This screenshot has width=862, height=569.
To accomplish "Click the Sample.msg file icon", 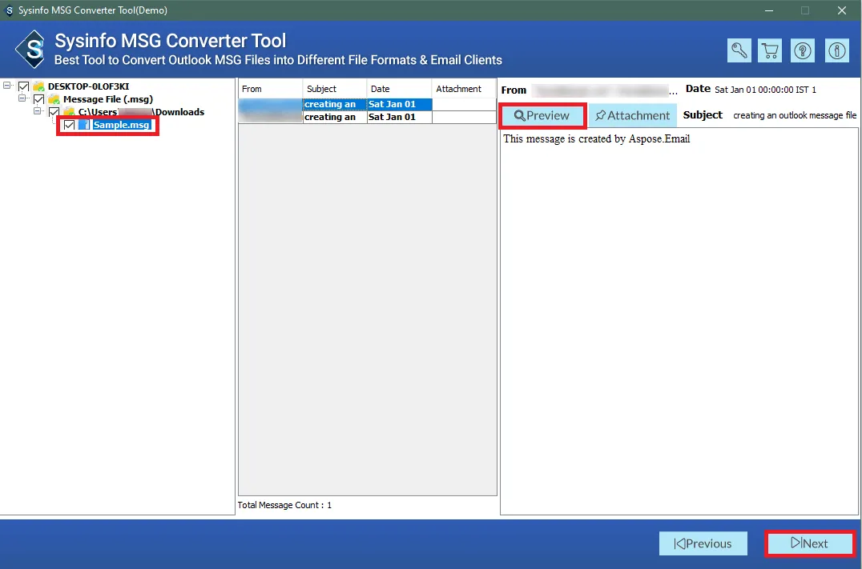I will pyautogui.click(x=84, y=126).
